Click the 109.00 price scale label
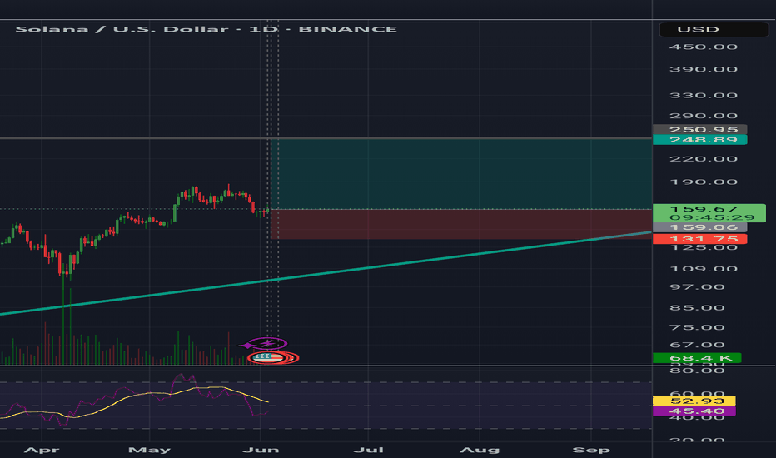The image size is (776, 458). coord(704,269)
